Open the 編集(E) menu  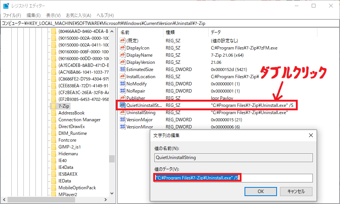33,15
